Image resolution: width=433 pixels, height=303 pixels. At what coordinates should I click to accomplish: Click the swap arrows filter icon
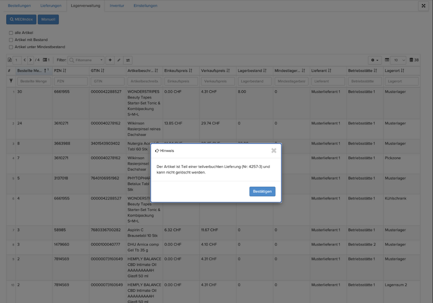pyautogui.click(x=128, y=60)
